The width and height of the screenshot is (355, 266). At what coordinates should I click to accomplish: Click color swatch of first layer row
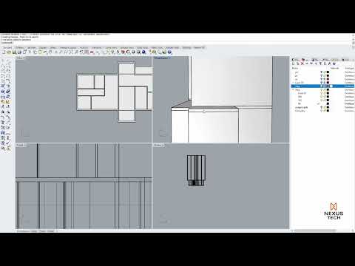(x=328, y=72)
